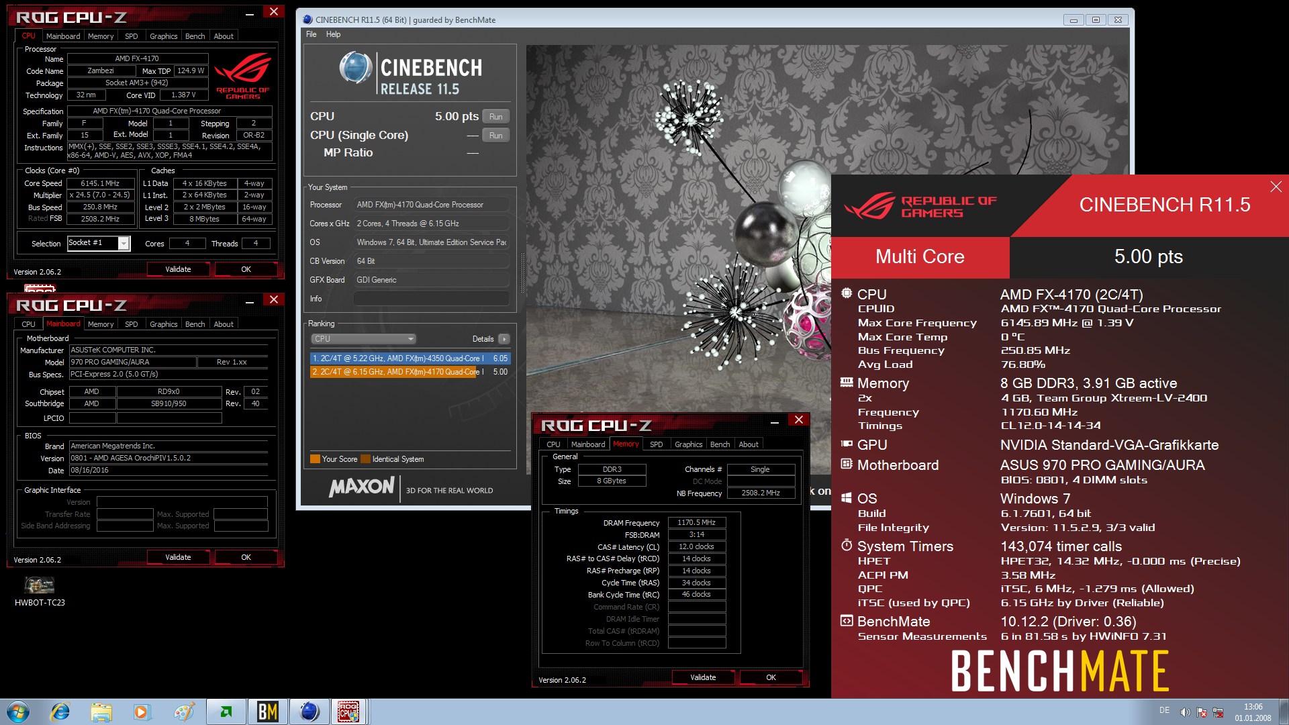The width and height of the screenshot is (1289, 725).
Task: Open Windows Media Player taskbar icon
Action: coord(142,712)
